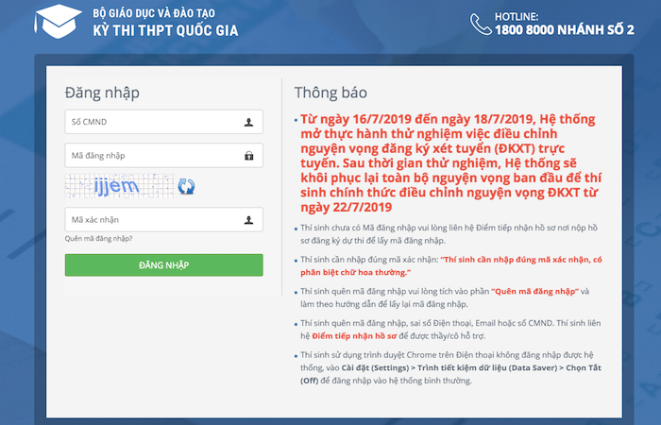The image size is (661, 425).
Task: Click the lock icon in Mã đăng nhập field
Action: pyautogui.click(x=248, y=155)
